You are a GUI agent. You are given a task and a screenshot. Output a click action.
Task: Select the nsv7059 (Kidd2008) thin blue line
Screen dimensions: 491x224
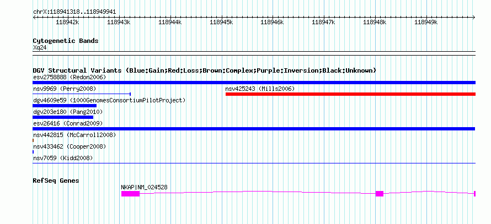(254, 163)
